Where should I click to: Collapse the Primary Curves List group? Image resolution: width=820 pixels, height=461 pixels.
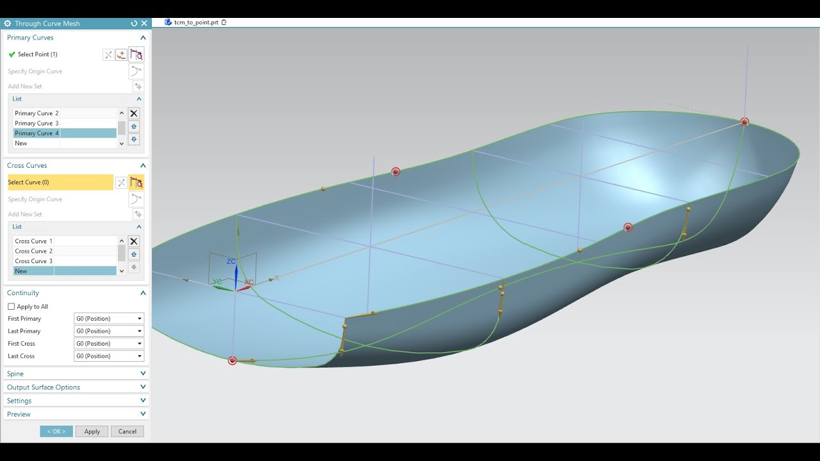(x=139, y=99)
